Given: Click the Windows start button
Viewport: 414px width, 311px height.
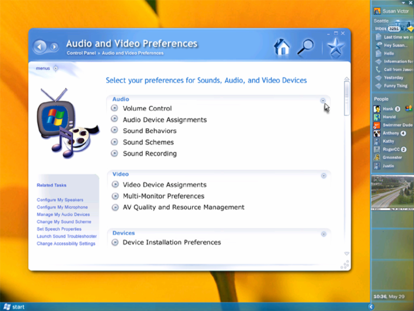Looking at the screenshot, I should point(14,307).
